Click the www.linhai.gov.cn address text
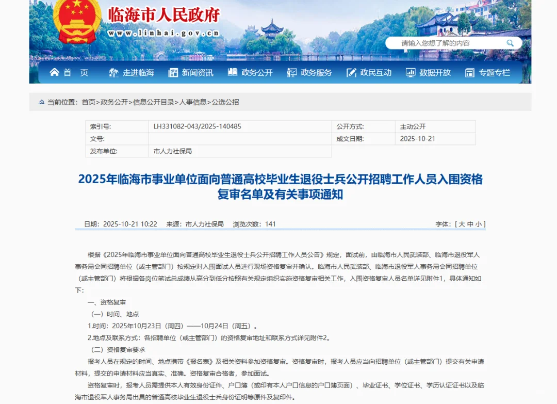This screenshot has height=404, width=557. pyautogui.click(x=163, y=33)
